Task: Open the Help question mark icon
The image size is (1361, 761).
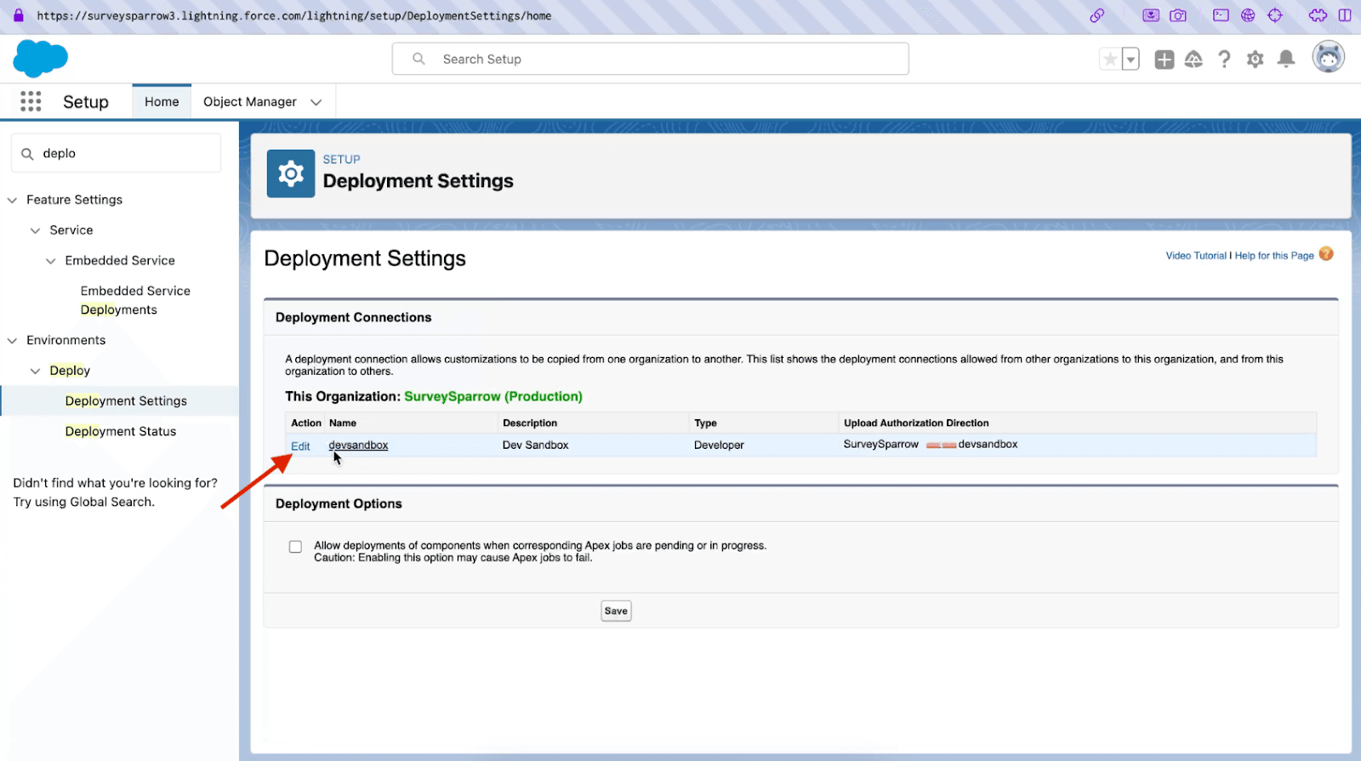Action: click(x=1224, y=59)
